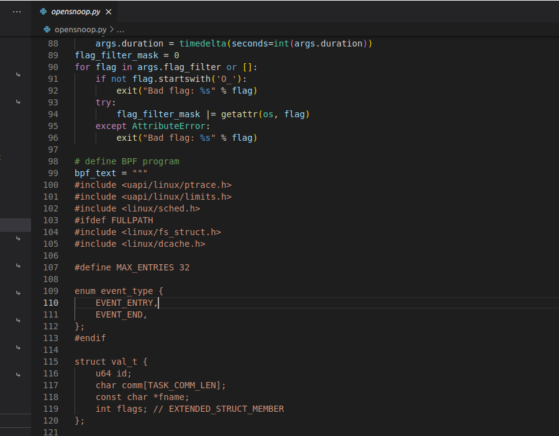Click the '<linux/sched.h>' include

pyautogui.click(x=161, y=208)
